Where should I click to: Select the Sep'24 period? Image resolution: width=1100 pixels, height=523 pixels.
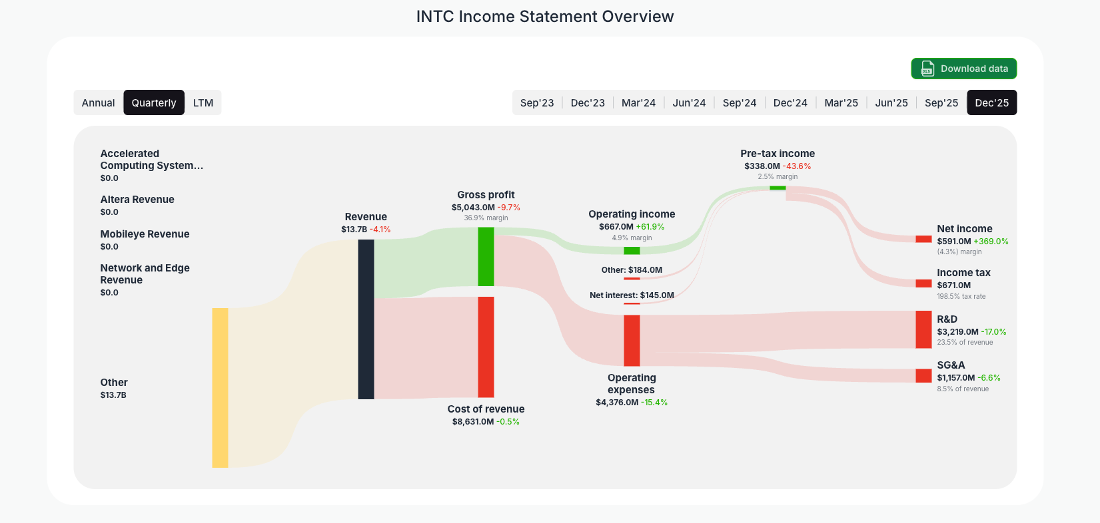(x=740, y=102)
